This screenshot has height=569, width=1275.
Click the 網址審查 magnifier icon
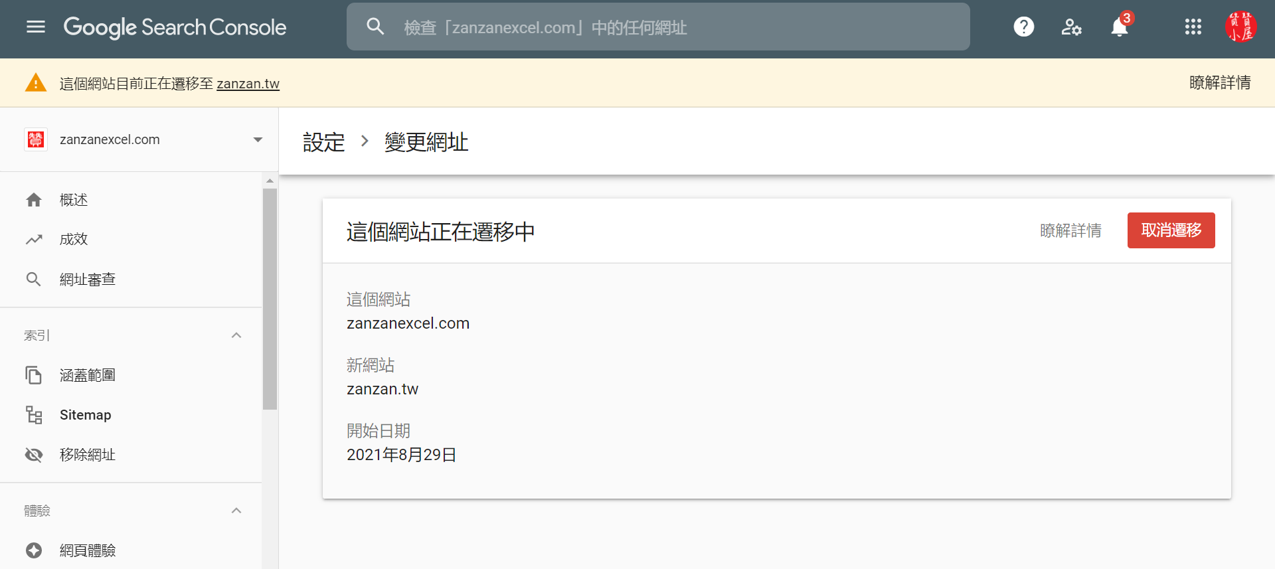34,280
